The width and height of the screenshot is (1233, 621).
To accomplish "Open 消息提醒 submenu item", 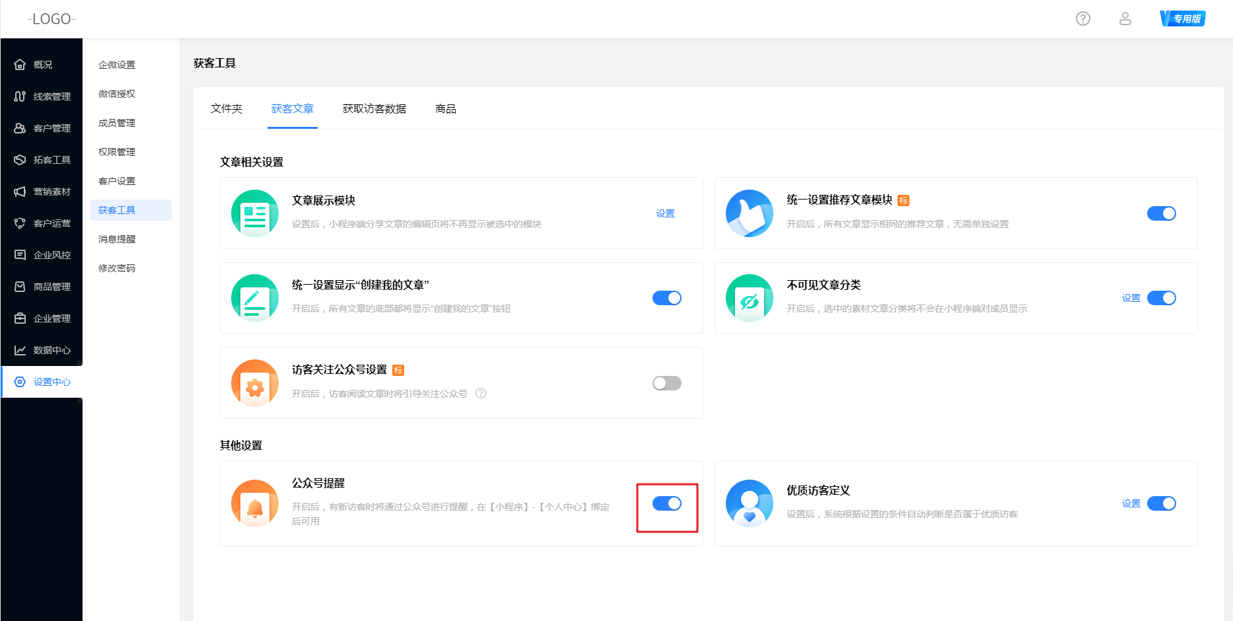I will (x=117, y=239).
